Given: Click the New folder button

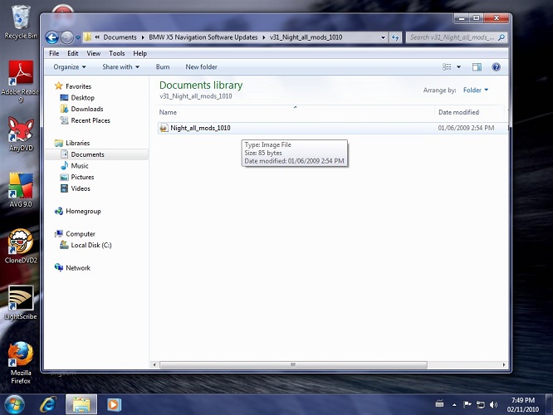Looking at the screenshot, I should (x=202, y=67).
